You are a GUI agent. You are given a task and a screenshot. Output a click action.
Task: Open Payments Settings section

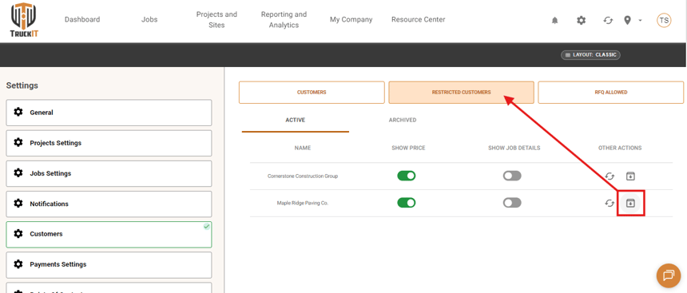109,264
